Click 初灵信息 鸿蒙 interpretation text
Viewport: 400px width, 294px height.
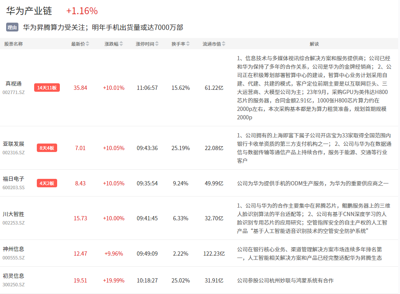285,280
